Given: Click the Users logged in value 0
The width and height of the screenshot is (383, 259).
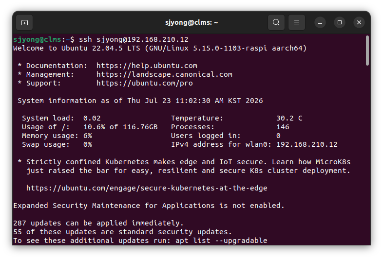Looking at the screenshot, I should pyautogui.click(x=278, y=136).
